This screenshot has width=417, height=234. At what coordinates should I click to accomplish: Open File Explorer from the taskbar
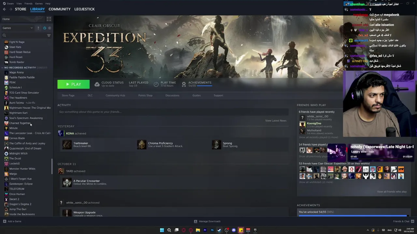(198, 230)
